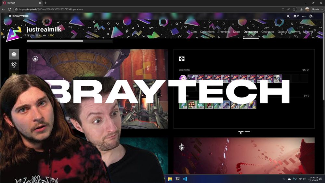Select the ghost shell item marked 200
Screen dimensions: 325x183
coord(278,79)
